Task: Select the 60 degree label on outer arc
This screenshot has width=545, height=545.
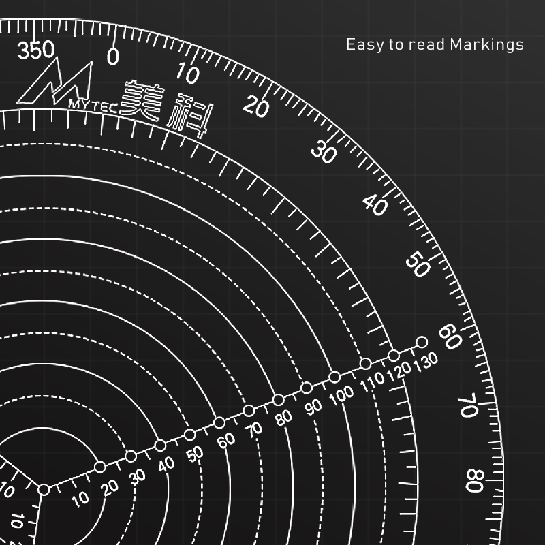Action: 448,335
